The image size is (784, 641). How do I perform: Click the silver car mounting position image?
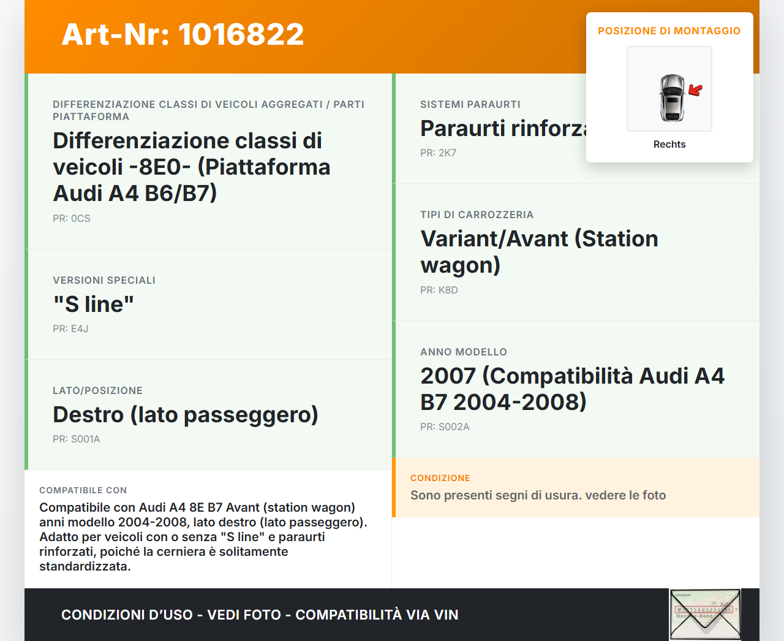671,98
